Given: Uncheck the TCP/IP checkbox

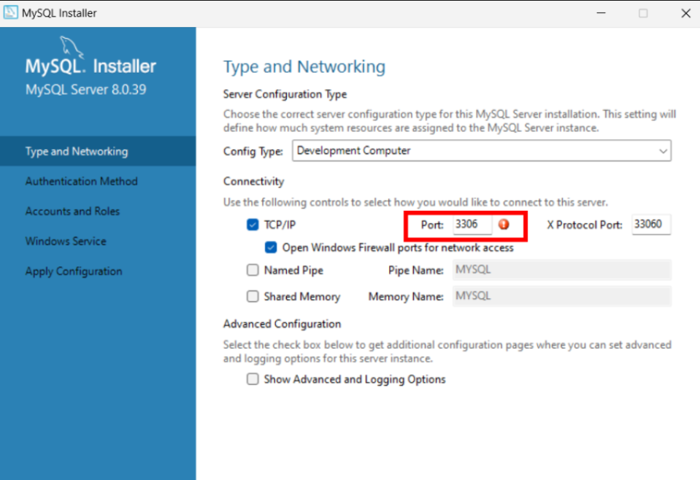Looking at the screenshot, I should (253, 225).
